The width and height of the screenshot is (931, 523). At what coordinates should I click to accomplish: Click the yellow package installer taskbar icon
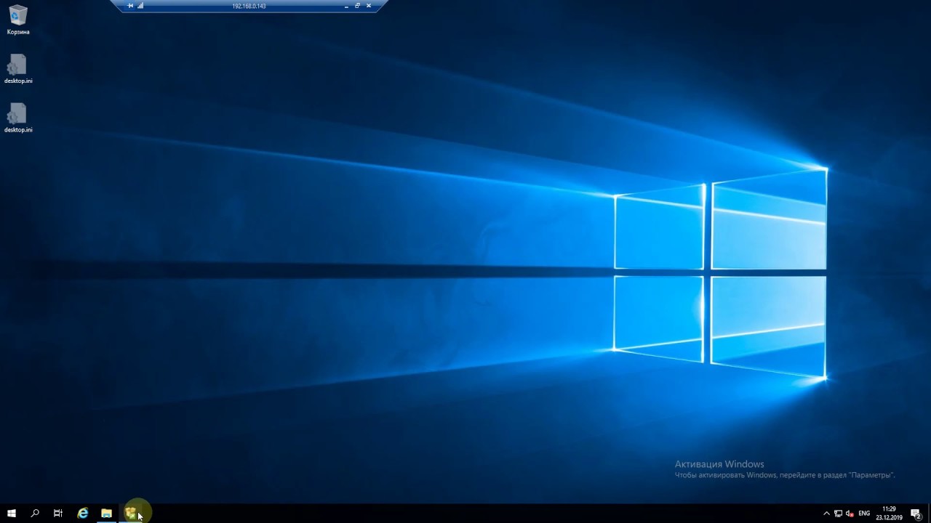click(x=131, y=514)
